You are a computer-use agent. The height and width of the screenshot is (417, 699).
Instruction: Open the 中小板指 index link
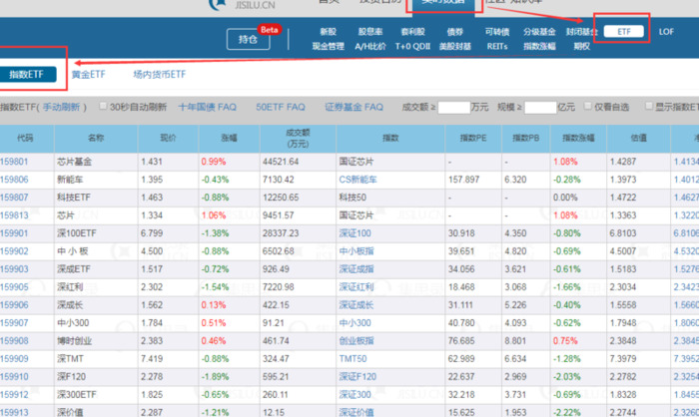(356, 251)
